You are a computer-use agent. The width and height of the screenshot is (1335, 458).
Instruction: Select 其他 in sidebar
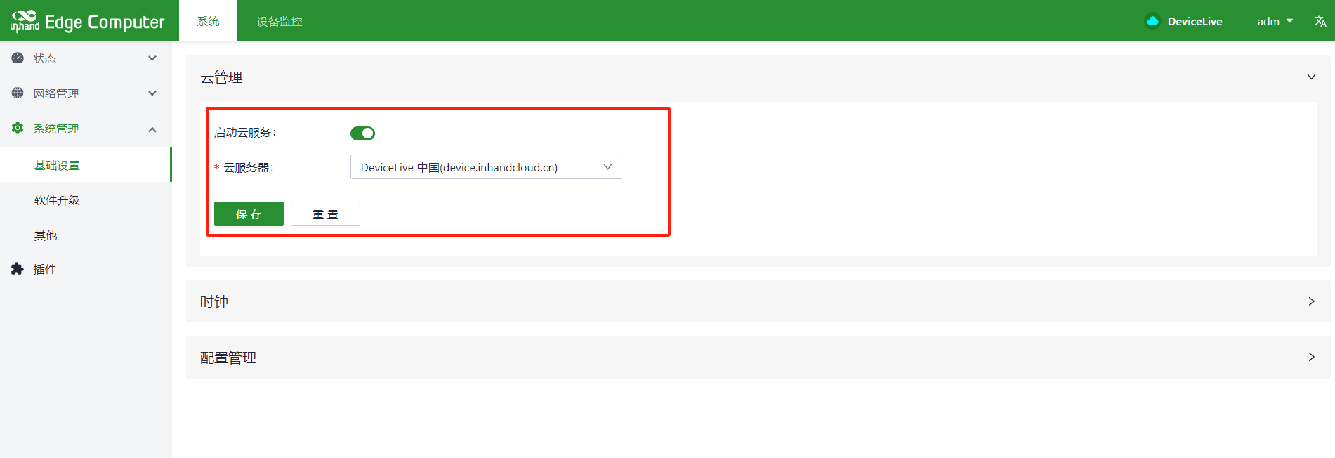pos(86,235)
